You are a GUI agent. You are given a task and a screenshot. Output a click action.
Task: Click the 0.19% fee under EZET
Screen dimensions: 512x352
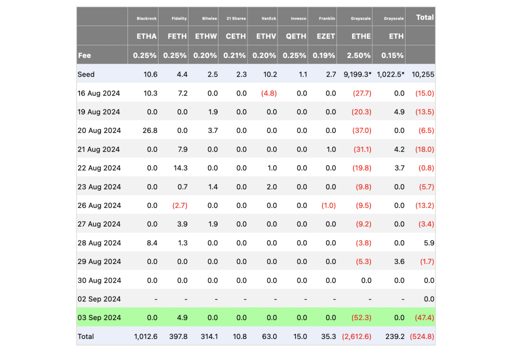tap(324, 55)
